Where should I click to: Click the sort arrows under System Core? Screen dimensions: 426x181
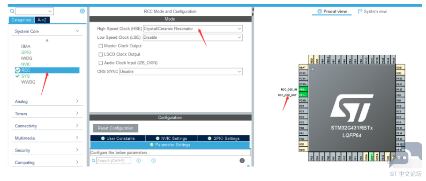pyautogui.click(x=47, y=41)
